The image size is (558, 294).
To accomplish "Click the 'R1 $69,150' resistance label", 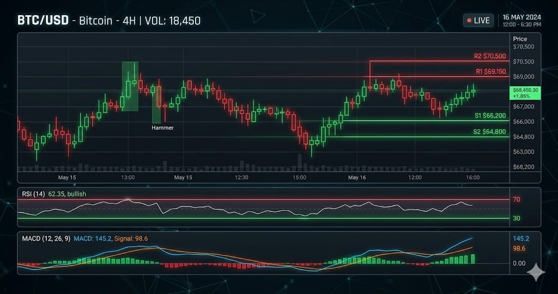I will click(x=491, y=72).
